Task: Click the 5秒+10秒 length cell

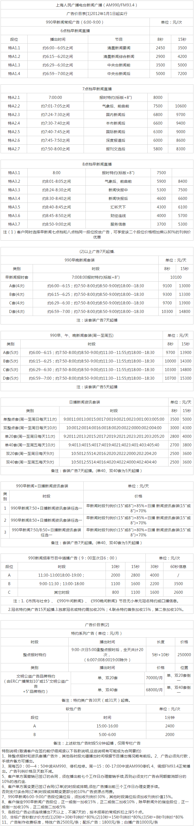Action: (x=161, y=655)
